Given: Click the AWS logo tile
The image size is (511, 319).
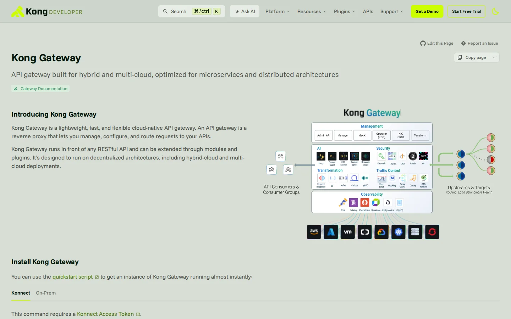Looking at the screenshot, I should 314,232.
